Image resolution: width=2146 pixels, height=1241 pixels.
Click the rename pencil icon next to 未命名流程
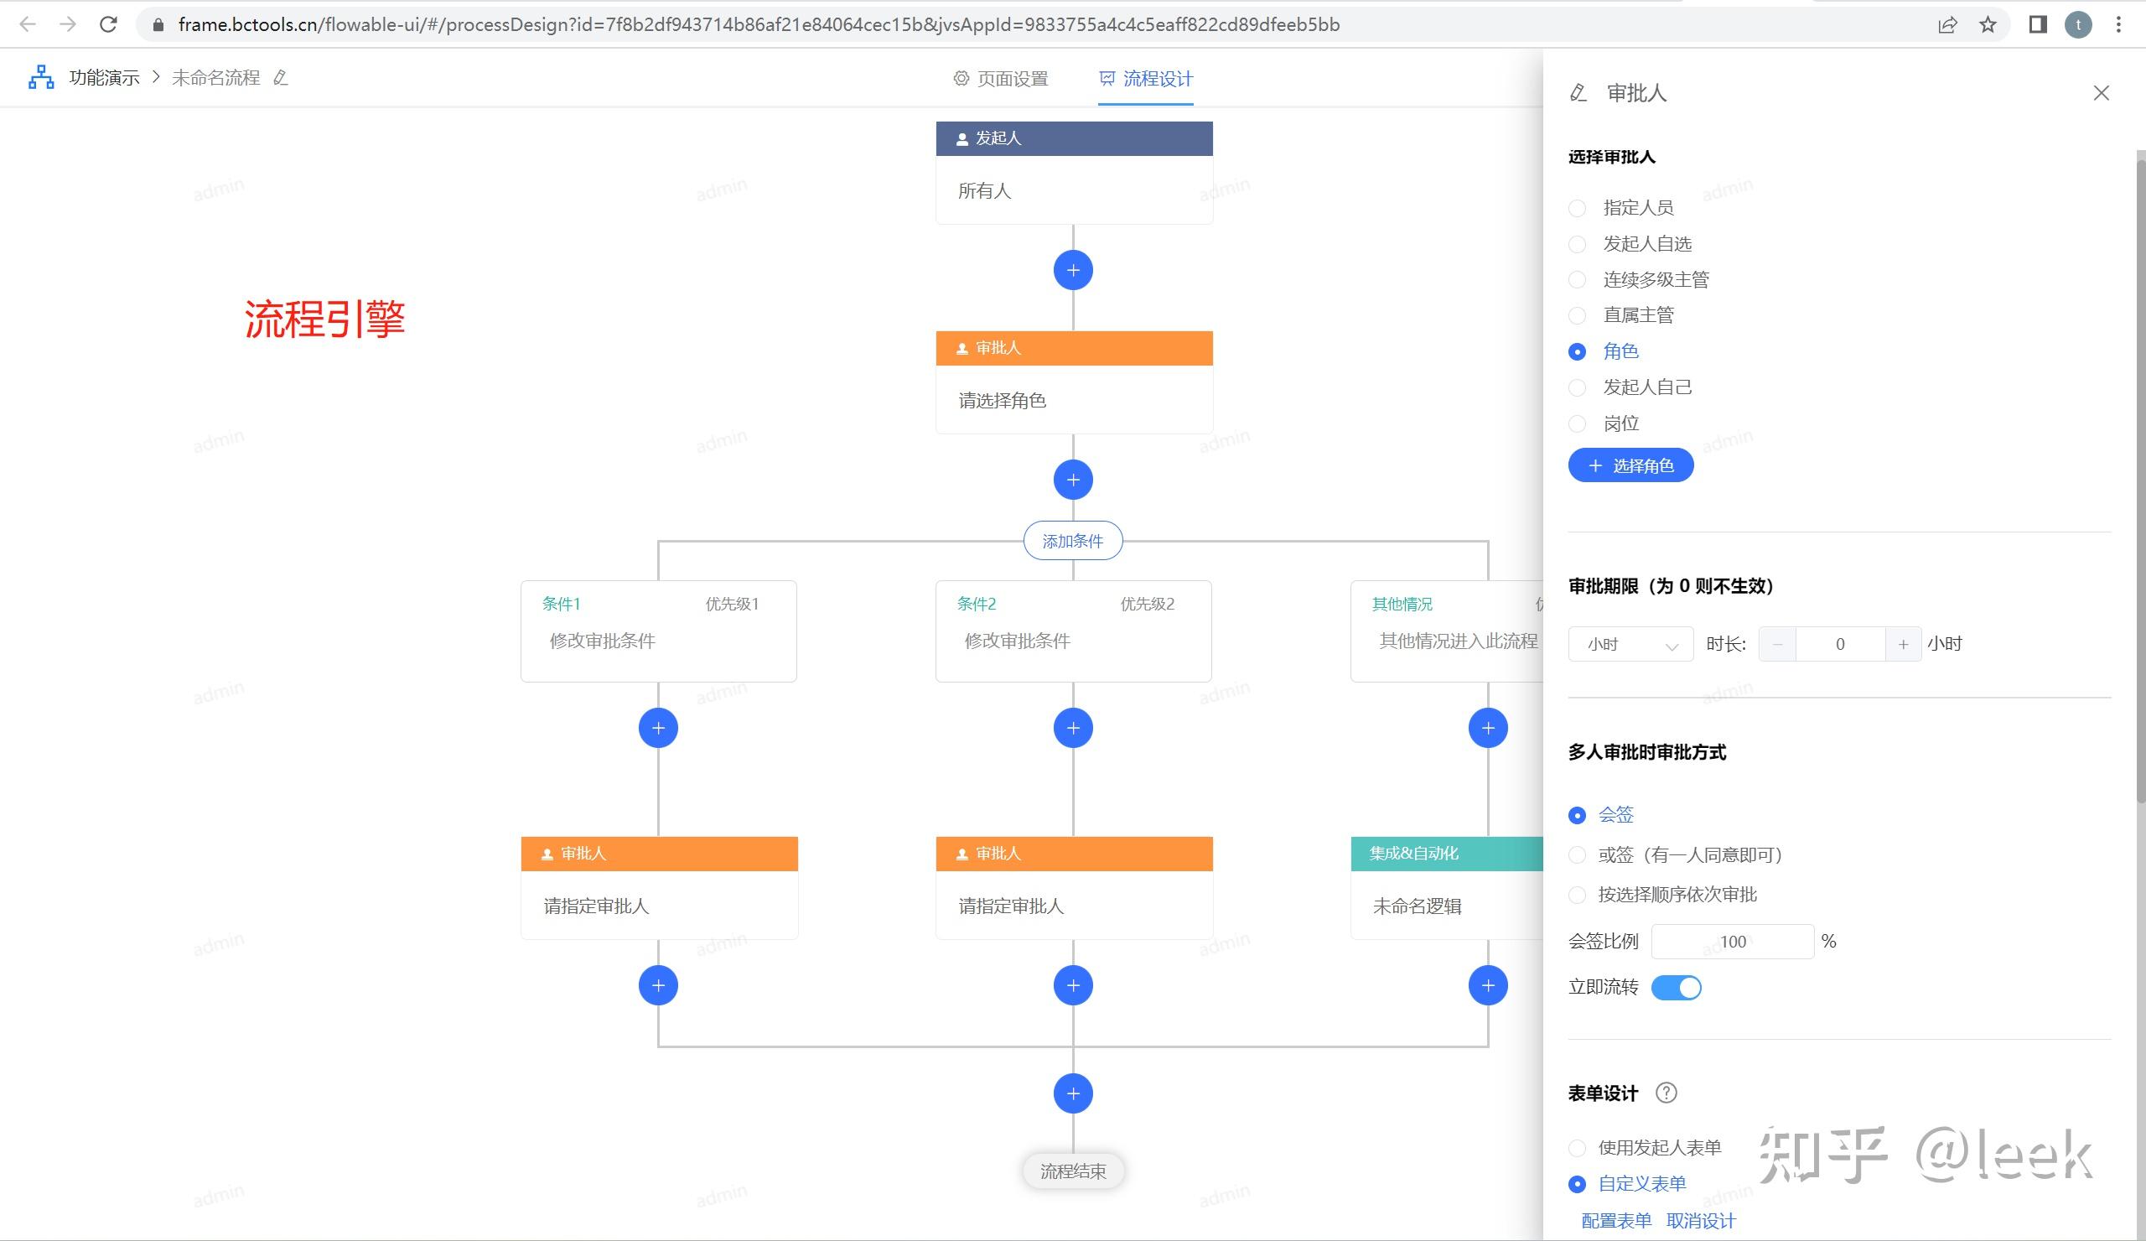[x=281, y=77]
